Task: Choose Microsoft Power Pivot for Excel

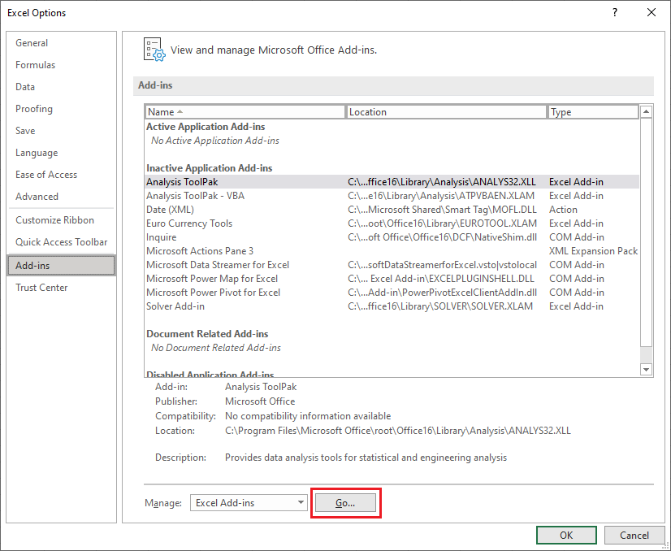Action: [213, 293]
